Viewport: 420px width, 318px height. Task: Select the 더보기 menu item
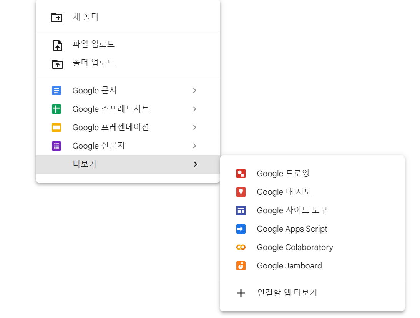point(128,164)
